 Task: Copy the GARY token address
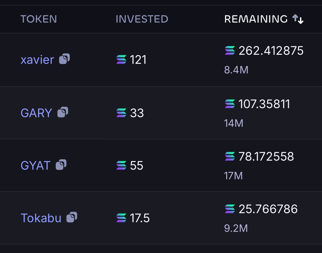click(x=63, y=112)
